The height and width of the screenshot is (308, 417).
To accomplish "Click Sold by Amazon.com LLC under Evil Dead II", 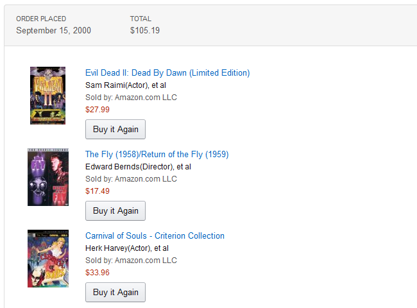I will pyautogui.click(x=131, y=97).
